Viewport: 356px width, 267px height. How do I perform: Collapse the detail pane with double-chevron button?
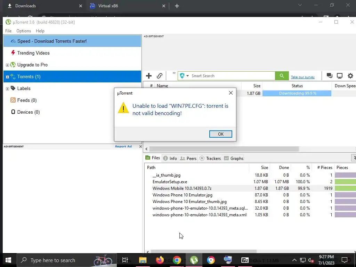pos(354,157)
